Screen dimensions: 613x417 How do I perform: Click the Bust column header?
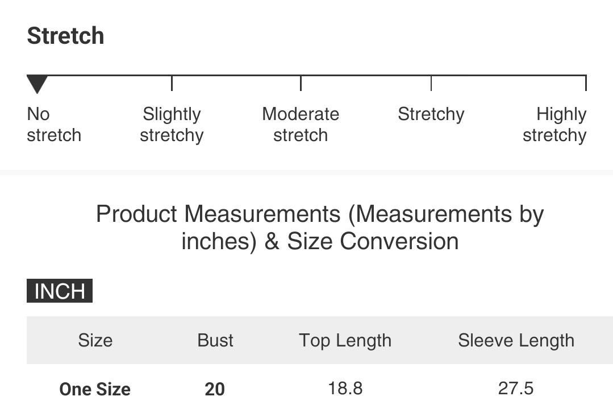[x=215, y=340]
